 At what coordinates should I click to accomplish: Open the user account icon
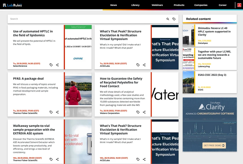point(239,5)
